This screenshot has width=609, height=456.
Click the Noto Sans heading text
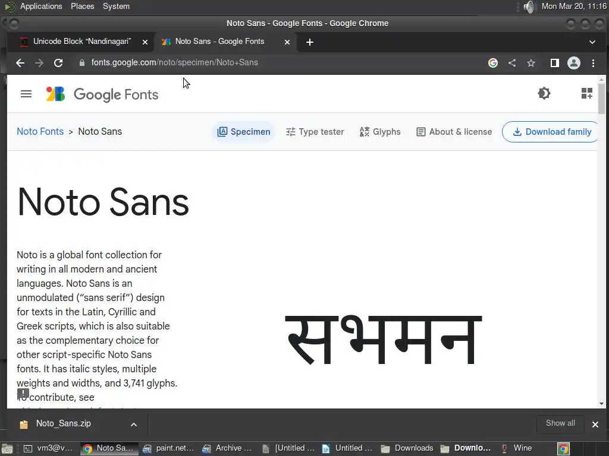[103, 202]
